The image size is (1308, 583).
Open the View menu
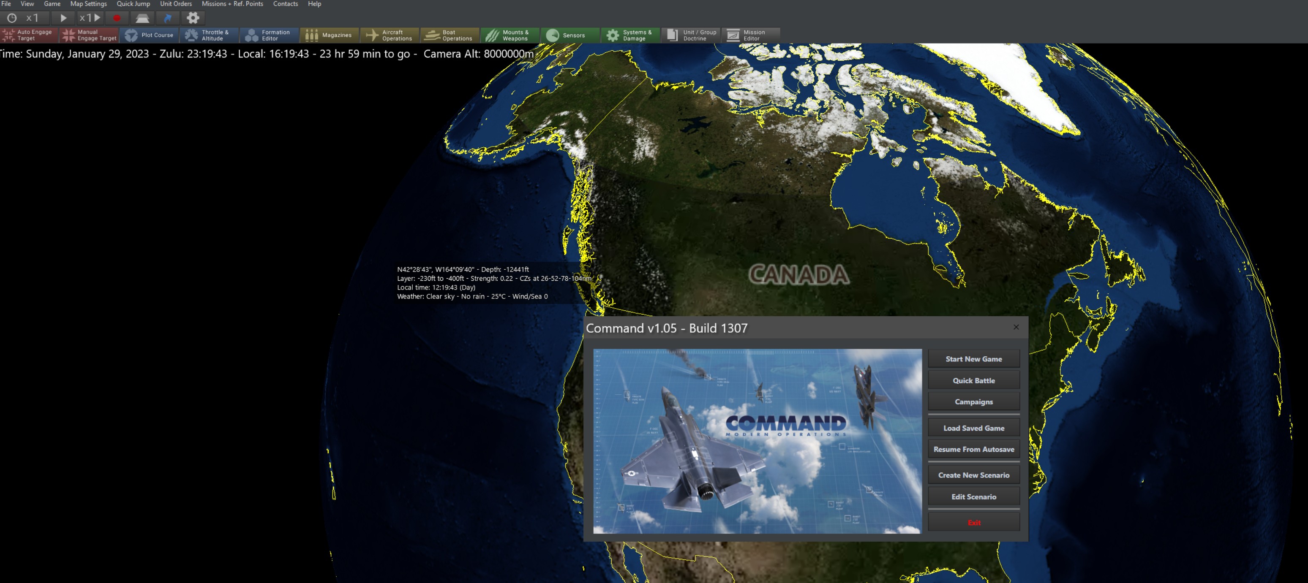(27, 3)
